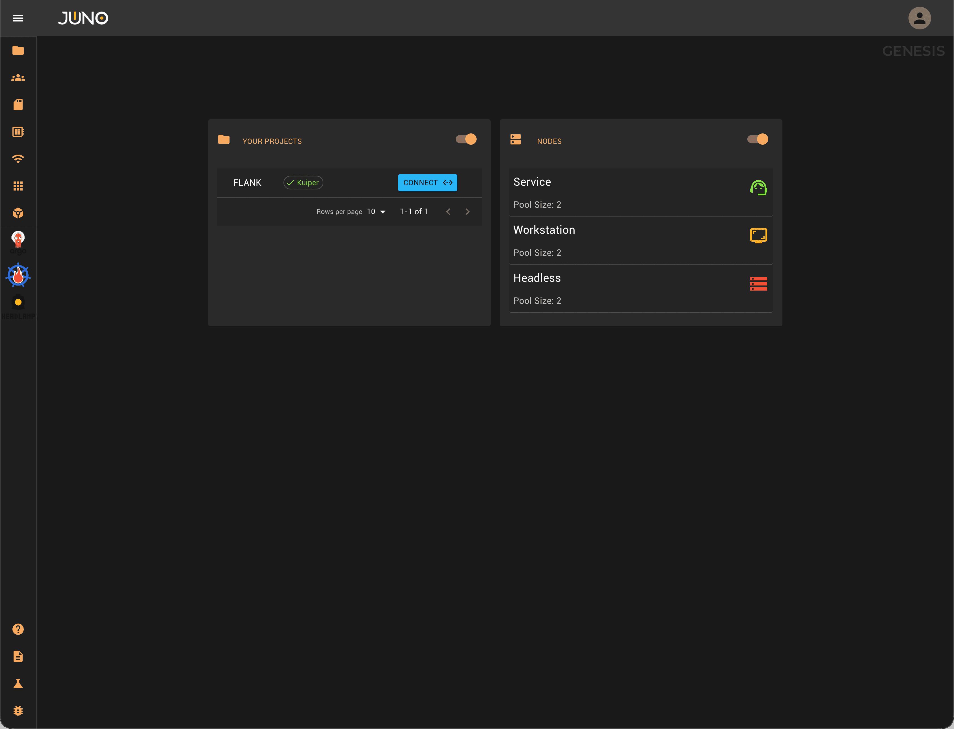Open the bug report icon
Image resolution: width=954 pixels, height=729 pixels.
pos(18,710)
